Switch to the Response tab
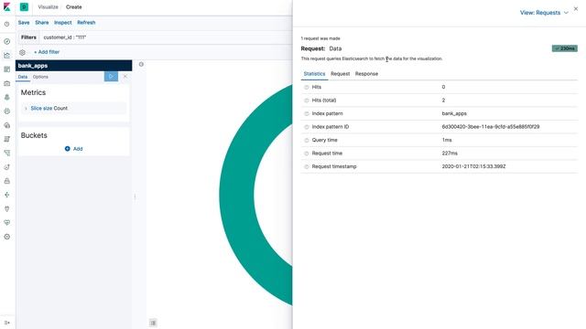The image size is (586, 329). coord(366,74)
